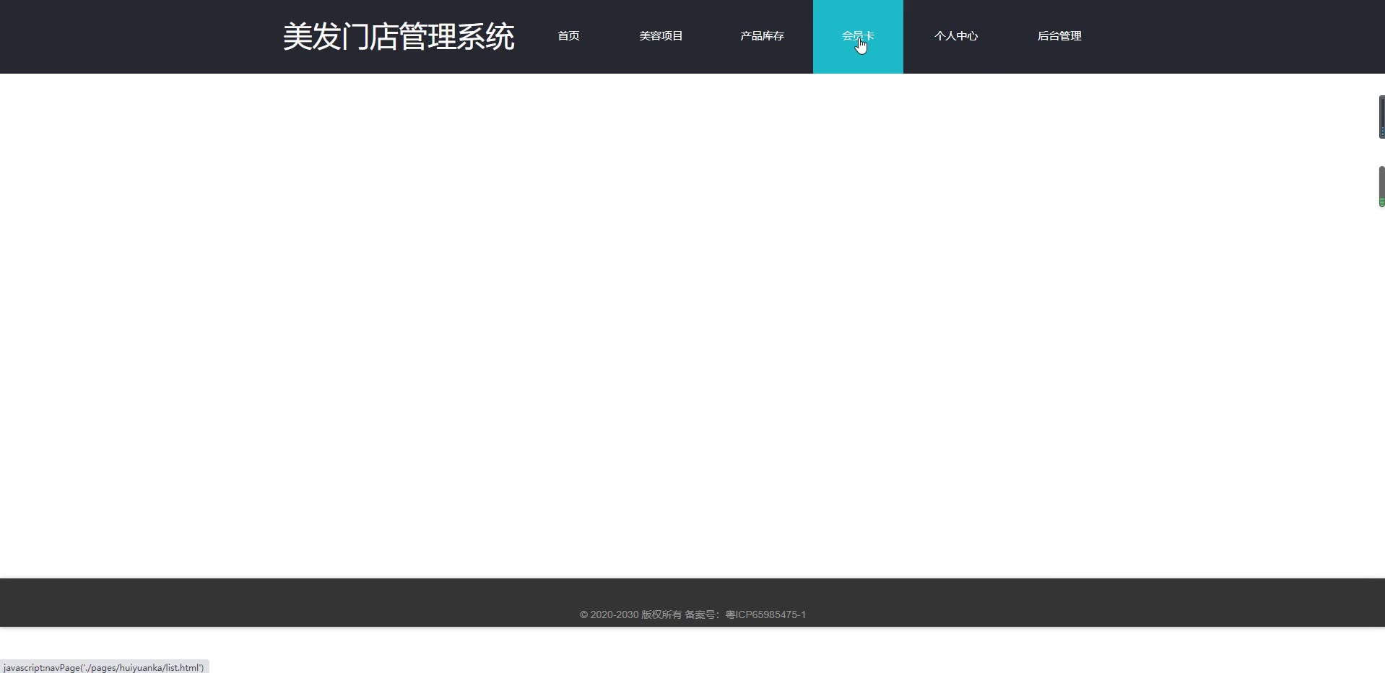Go to 美容项目 menu item
This screenshot has width=1385, height=673.
(x=661, y=36)
